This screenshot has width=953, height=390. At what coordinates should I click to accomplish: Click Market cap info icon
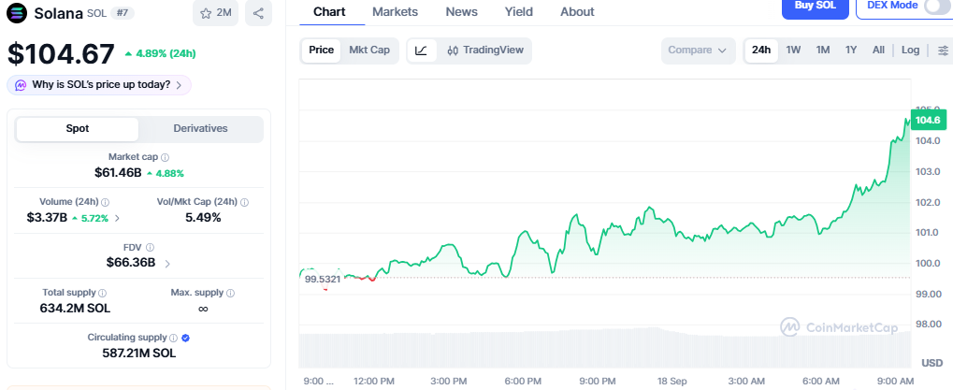click(x=166, y=157)
